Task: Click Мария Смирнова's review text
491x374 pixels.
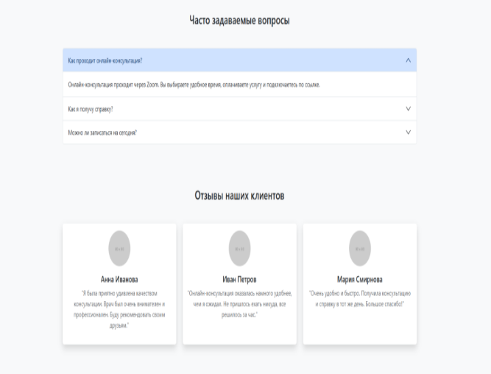Action: click(x=360, y=298)
